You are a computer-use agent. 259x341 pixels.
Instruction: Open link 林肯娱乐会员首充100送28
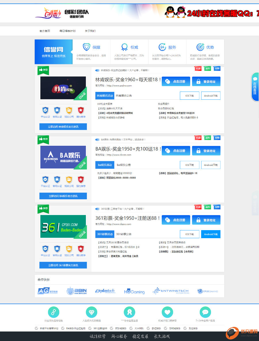point(176,113)
